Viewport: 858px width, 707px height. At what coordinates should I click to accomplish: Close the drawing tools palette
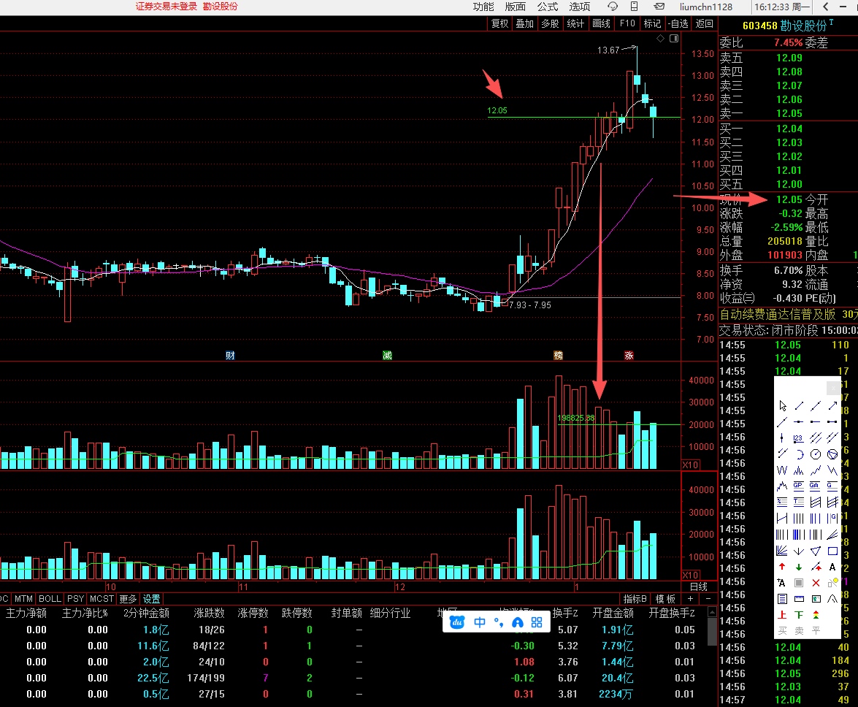(x=832, y=388)
